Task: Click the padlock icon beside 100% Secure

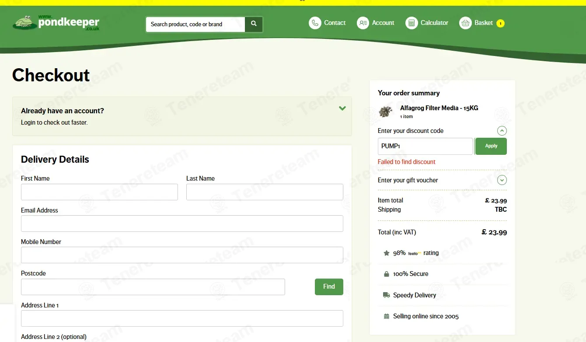Action: click(x=387, y=274)
